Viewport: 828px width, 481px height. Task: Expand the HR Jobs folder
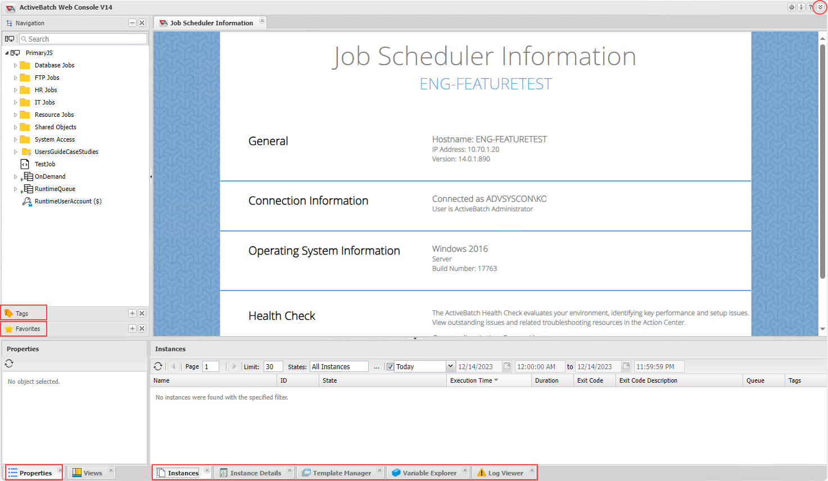pos(16,90)
